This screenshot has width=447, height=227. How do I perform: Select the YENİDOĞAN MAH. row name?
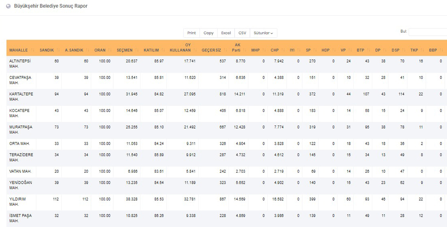coord(20,185)
